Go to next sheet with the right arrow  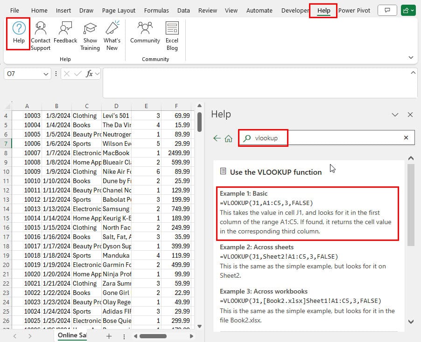point(30,336)
